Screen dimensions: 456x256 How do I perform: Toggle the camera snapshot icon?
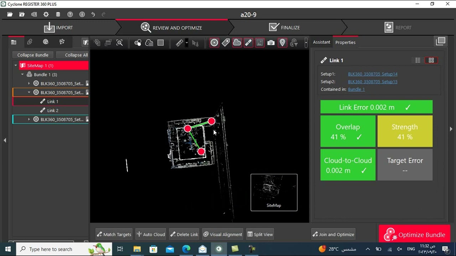click(x=271, y=43)
